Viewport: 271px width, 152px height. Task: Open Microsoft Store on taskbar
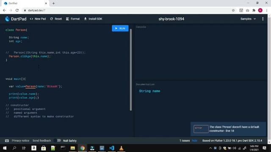[x=43, y=148]
